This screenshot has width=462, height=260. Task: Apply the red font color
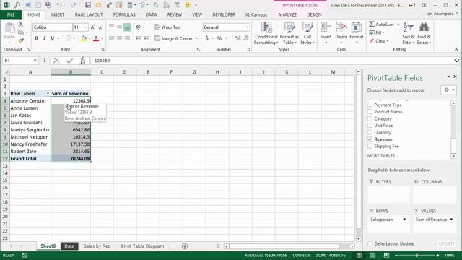click(x=96, y=38)
